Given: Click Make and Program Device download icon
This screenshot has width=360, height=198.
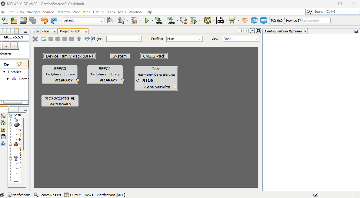Looking at the screenshot, I should click(x=159, y=20).
